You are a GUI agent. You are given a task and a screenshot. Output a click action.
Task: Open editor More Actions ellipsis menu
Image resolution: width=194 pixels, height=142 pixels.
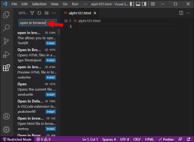coord(188,13)
